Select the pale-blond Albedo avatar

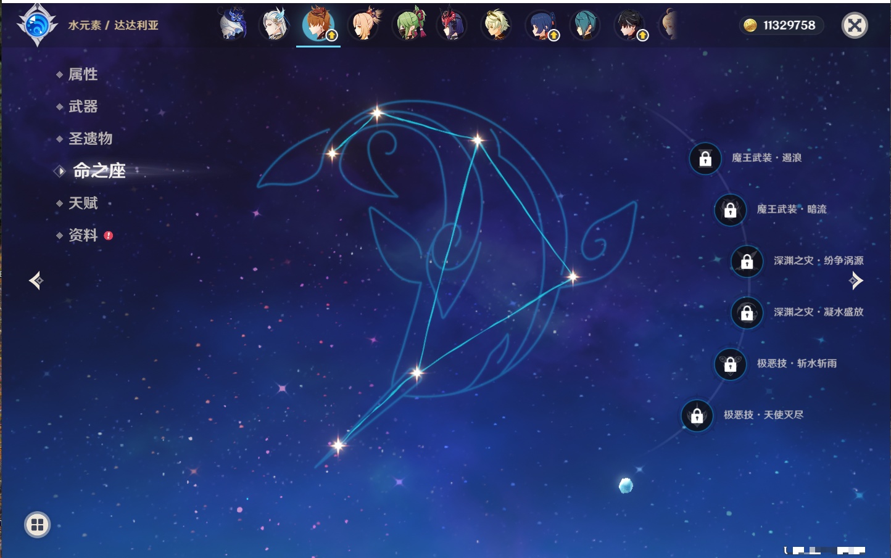coord(496,25)
